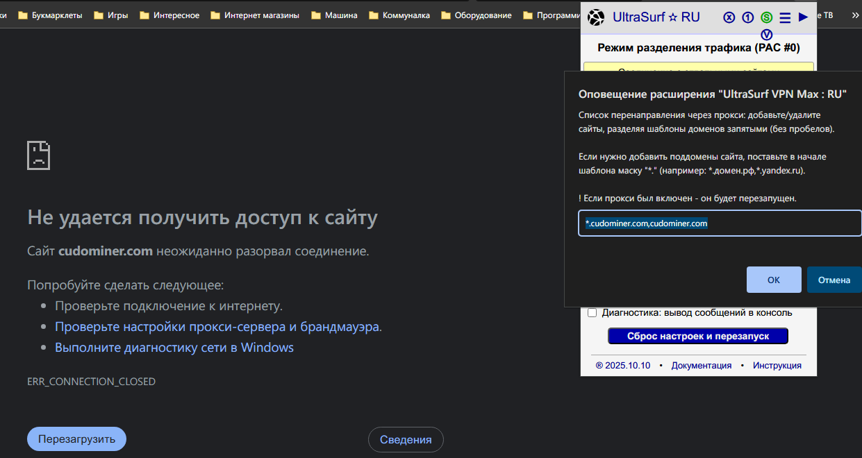The image size is (862, 458).
Task: Open the Интересное bookmark folder
Action: (x=169, y=15)
